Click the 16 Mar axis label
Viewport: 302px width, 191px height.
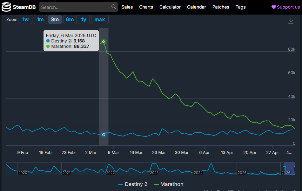pyautogui.click(x=136, y=153)
